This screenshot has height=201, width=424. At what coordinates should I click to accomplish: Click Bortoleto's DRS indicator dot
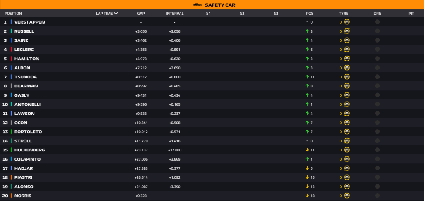[377, 132]
